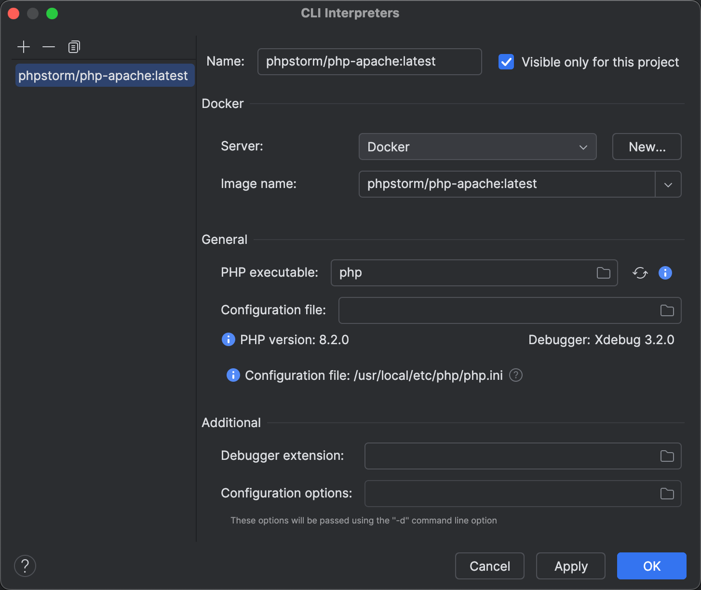Image resolution: width=701 pixels, height=590 pixels.
Task: Expand the Image name dropdown arrow
Action: pyautogui.click(x=668, y=184)
